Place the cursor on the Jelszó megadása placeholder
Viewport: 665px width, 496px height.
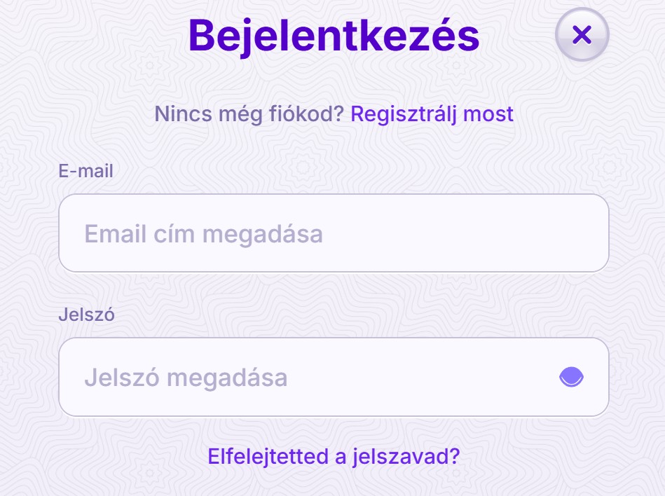pyautogui.click(x=186, y=378)
